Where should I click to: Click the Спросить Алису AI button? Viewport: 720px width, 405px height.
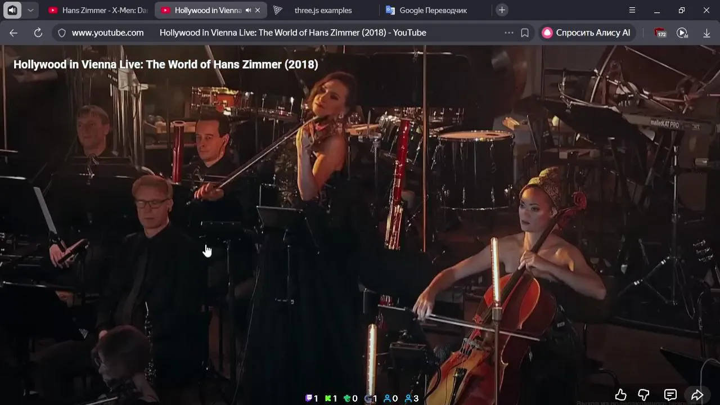[x=587, y=33]
